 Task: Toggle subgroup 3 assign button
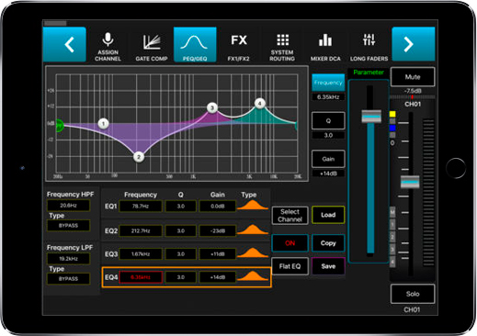click(x=392, y=250)
